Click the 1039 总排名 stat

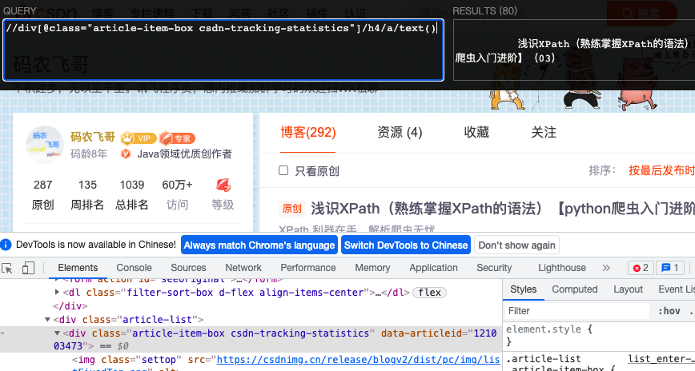[x=131, y=194]
